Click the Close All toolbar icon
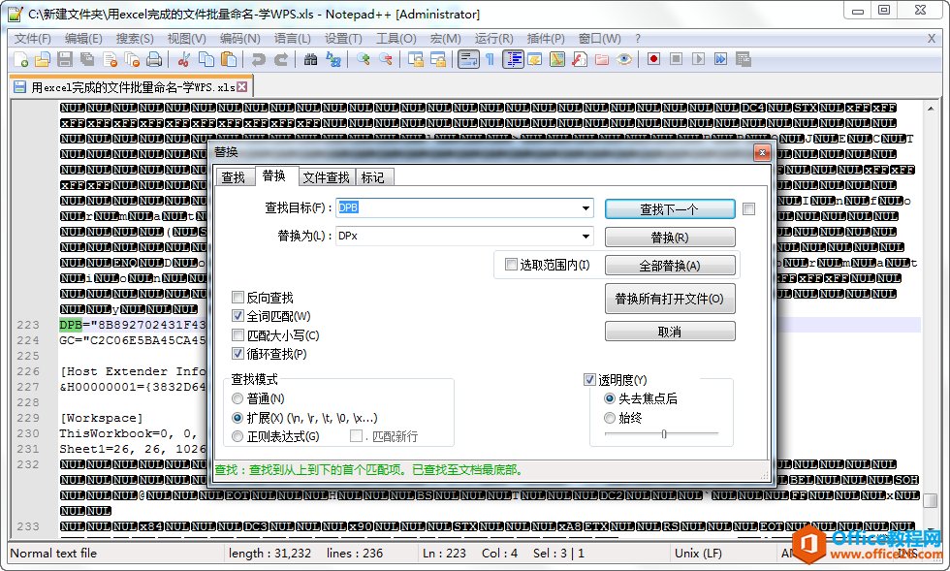Screen dimensions: 950x571 click(x=132, y=59)
